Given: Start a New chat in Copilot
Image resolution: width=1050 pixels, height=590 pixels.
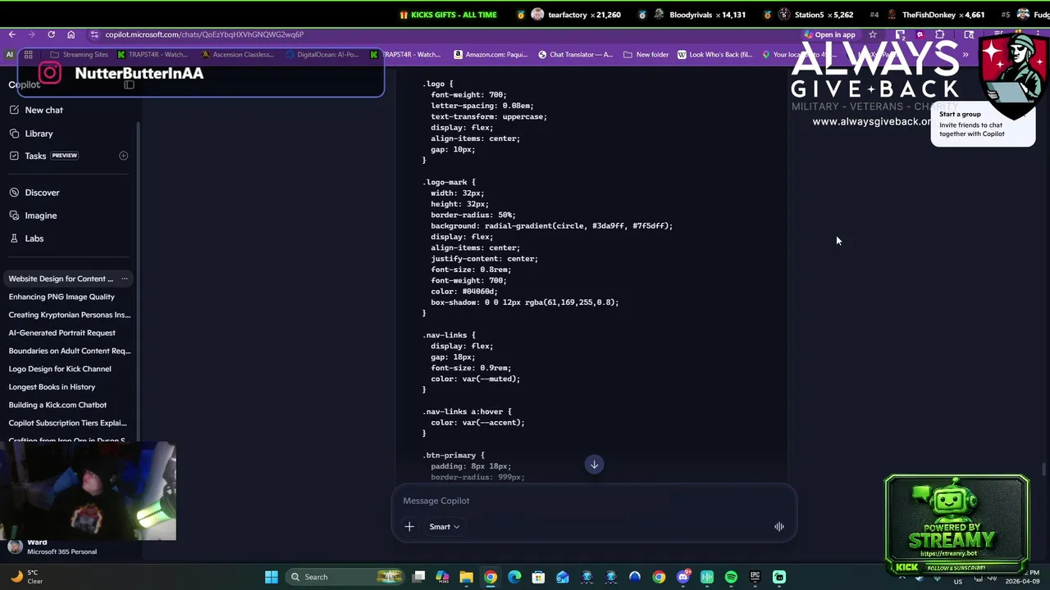Looking at the screenshot, I should tap(43, 110).
